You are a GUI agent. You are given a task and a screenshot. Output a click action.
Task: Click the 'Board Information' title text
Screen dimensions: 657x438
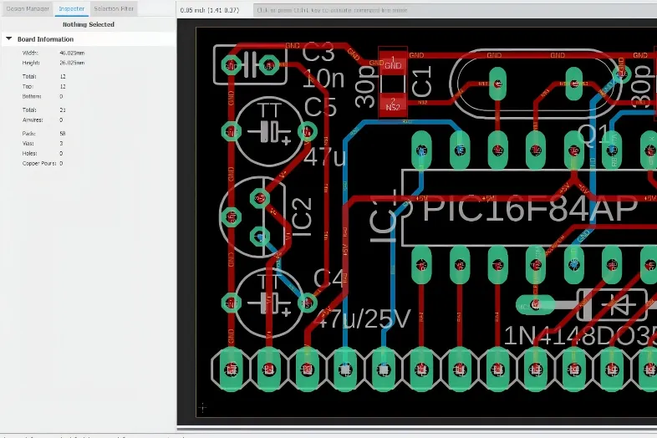pos(45,39)
